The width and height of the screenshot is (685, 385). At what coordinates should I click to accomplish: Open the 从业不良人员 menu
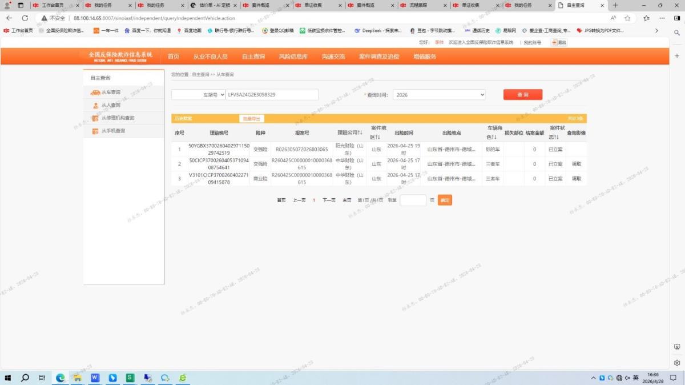click(x=210, y=57)
